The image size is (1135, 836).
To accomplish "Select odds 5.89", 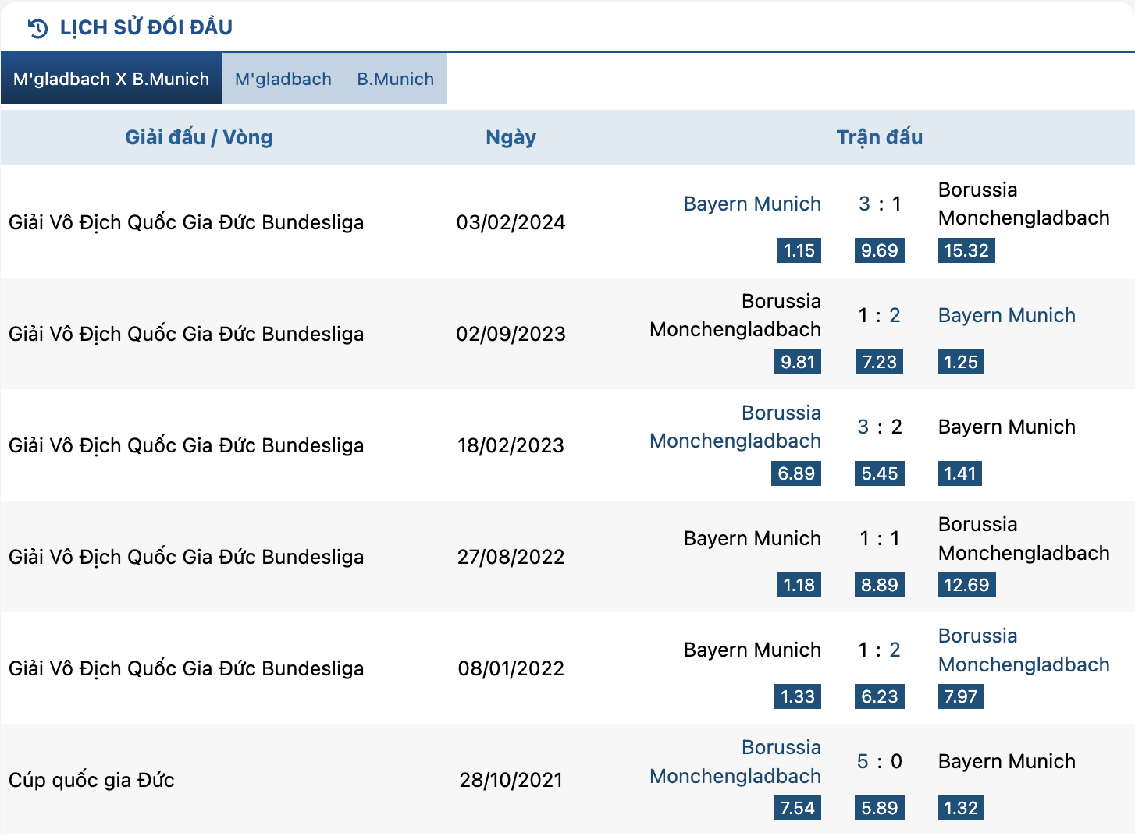I will pos(880,808).
